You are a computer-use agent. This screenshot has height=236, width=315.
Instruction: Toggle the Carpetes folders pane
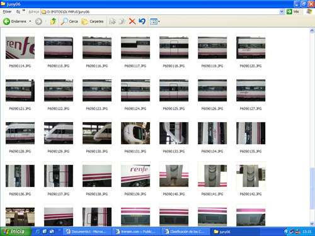tap(93, 21)
